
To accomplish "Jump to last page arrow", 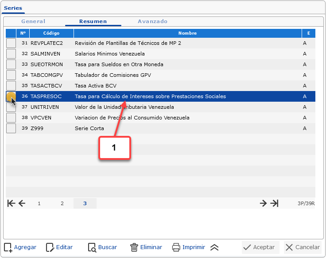I will 275,203.
